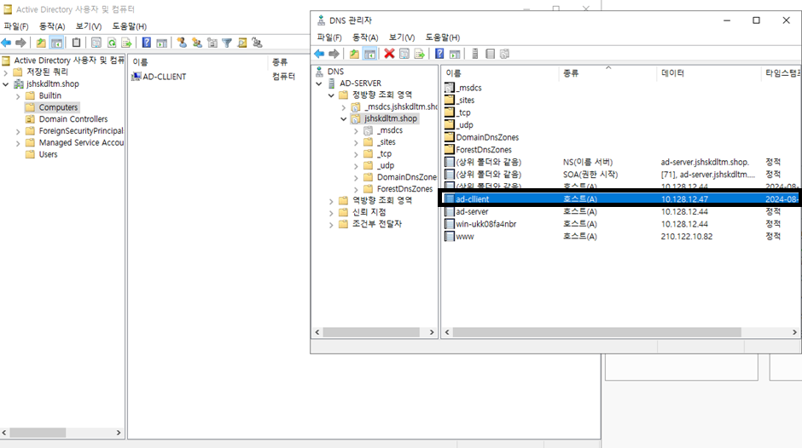
Task: Expand the Builtin folder in Active Directory tree
Action: (18, 96)
